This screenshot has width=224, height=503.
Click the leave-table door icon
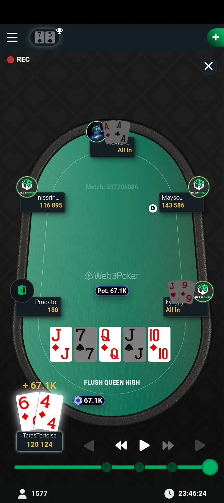pos(22,291)
